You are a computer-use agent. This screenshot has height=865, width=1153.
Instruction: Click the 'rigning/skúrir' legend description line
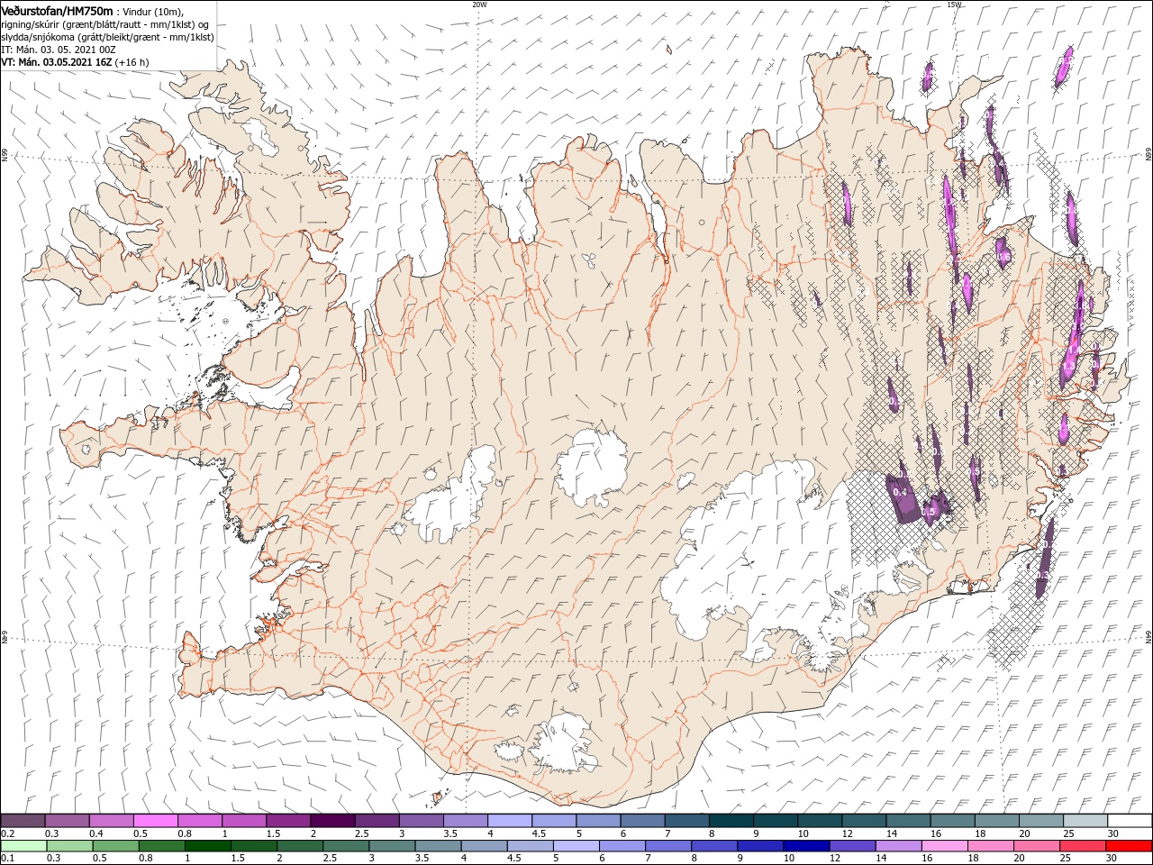(x=106, y=23)
